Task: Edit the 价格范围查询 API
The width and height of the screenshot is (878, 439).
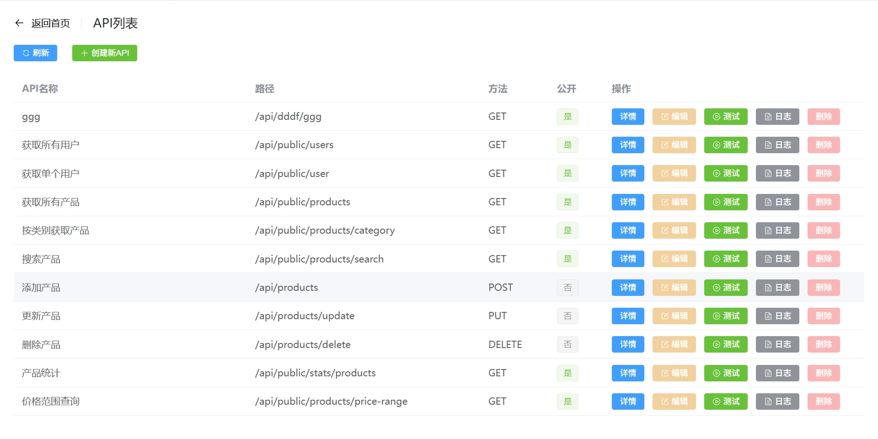Action: (674, 402)
